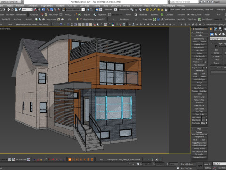Select the Geometry category icon
Image resolution: width=226 pixels, height=170 pixels.
[x=212, y=34]
